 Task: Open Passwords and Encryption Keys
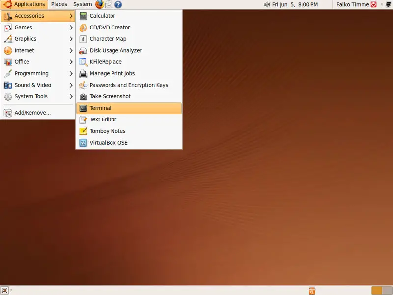(x=129, y=85)
